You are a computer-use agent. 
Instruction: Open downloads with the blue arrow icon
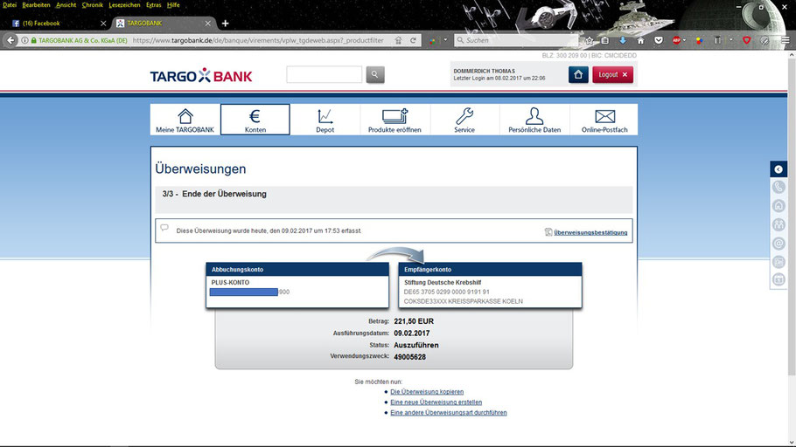(x=623, y=40)
